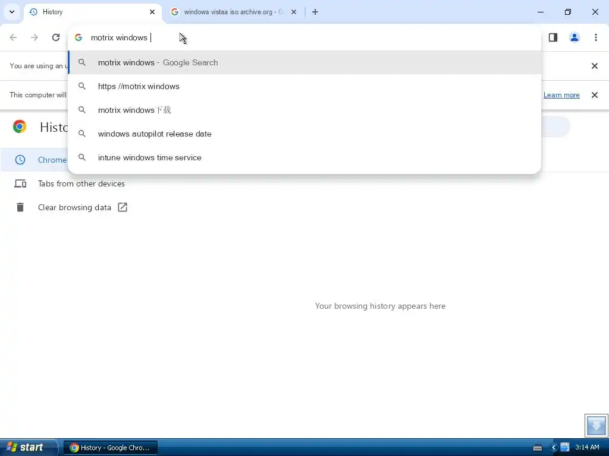Viewport: 609px width, 456px height.
Task: Expand hidden tray icons arrow
Action: click(x=554, y=448)
